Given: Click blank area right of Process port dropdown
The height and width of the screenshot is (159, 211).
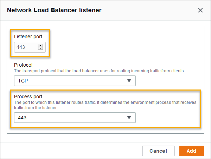Looking at the screenshot, I should 165,118.
